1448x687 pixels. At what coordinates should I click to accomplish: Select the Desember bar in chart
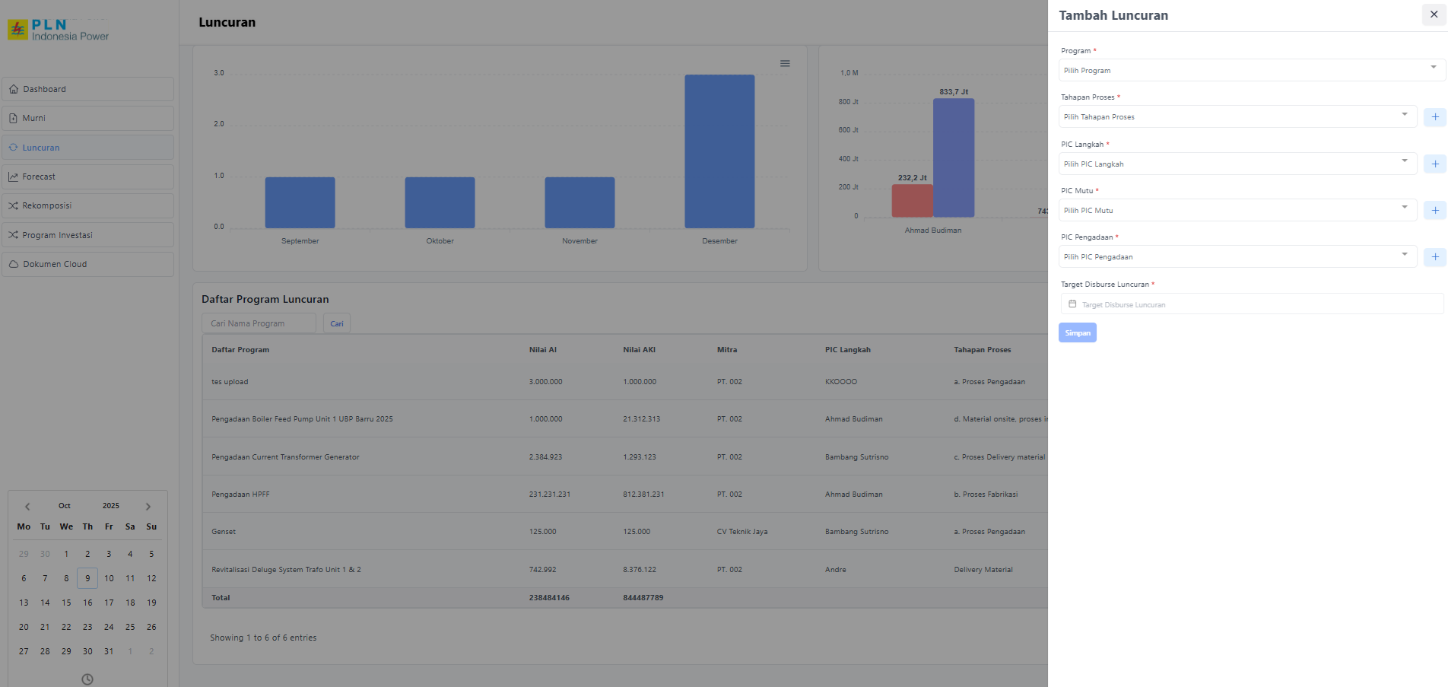tap(719, 151)
